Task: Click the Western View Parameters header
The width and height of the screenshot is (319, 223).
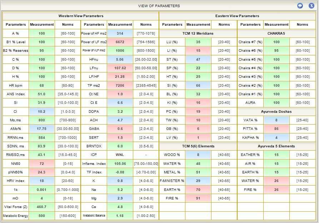Action: coord(81,16)
